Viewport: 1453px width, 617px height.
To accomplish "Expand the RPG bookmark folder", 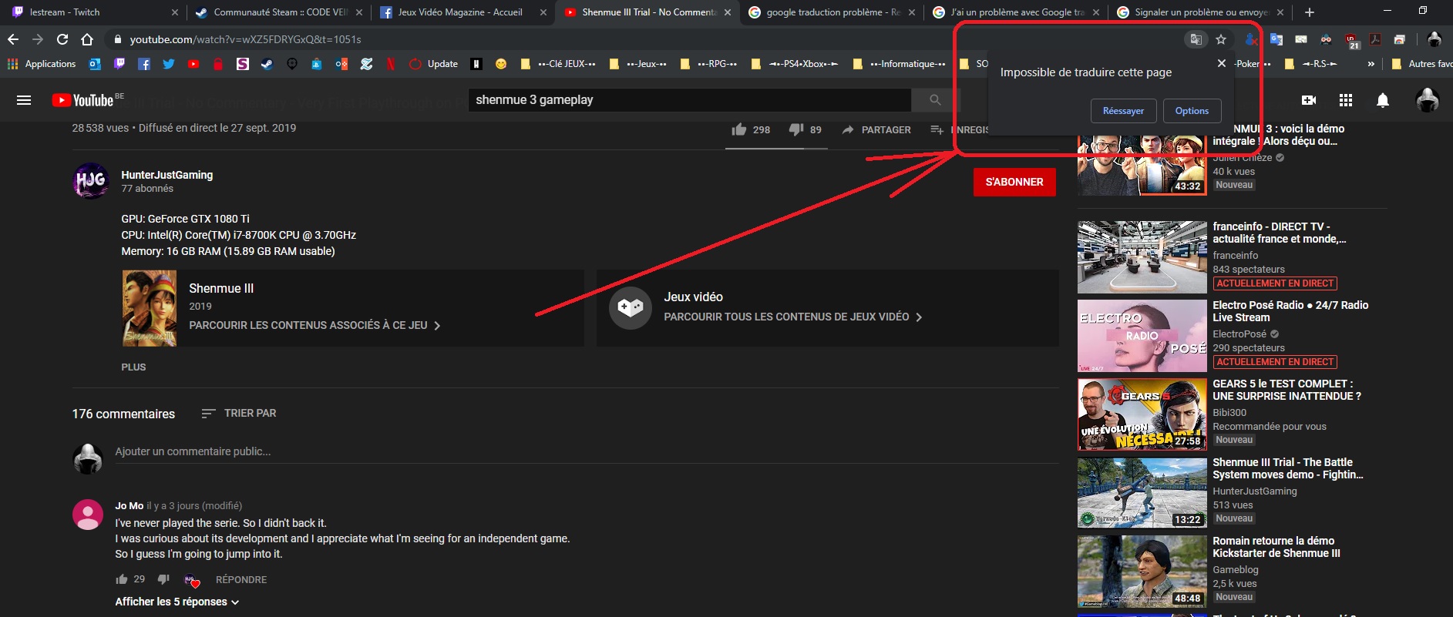I will (709, 64).
